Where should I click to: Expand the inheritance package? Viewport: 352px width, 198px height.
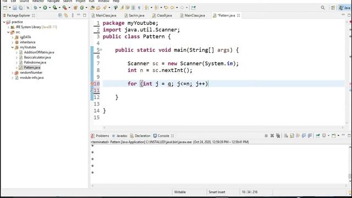coord(13,42)
